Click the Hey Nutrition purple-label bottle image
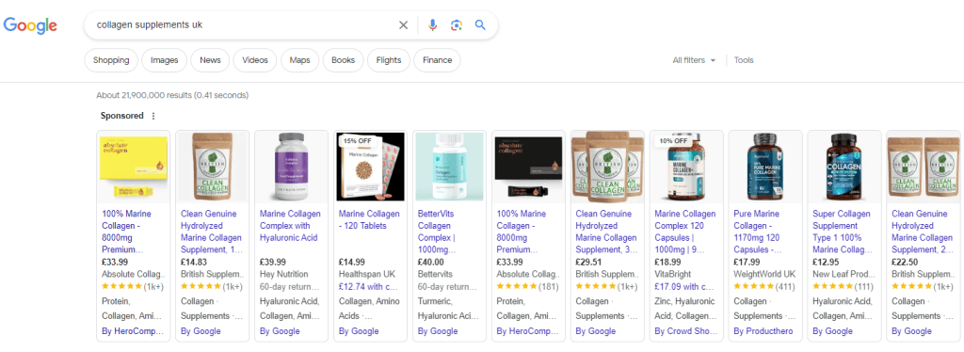 292,167
